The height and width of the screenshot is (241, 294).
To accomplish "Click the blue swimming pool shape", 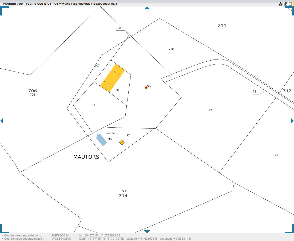I will (x=101, y=140).
